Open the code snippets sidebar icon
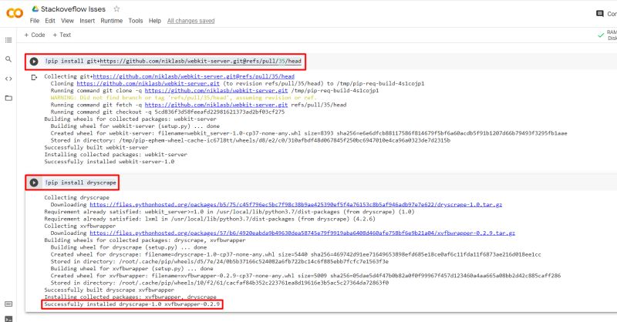This screenshot has width=617, height=322. click(8, 79)
